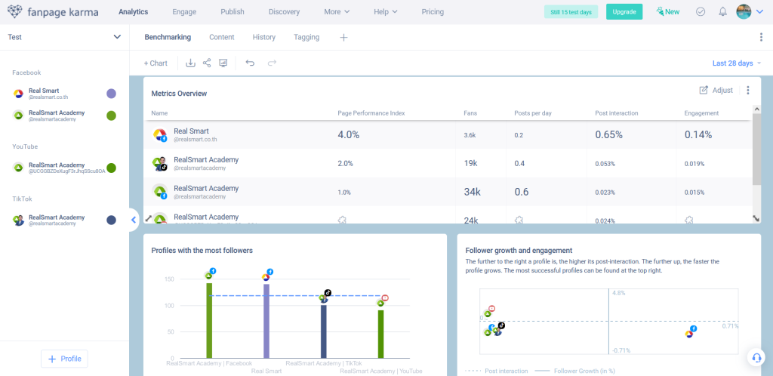Click the undo arrow icon
The height and width of the screenshot is (376, 773).
point(250,63)
